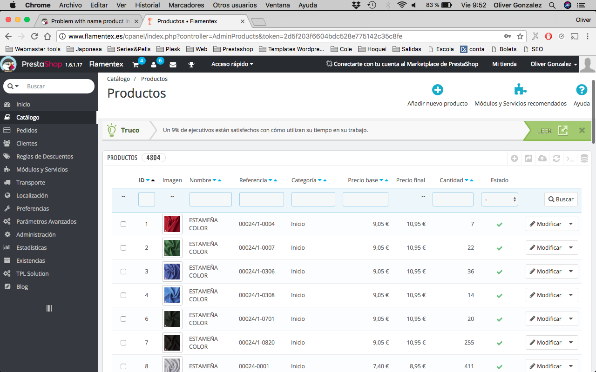Image resolution: width=596 pixels, height=372 pixels.
Task: Open the Estado filter dropdown
Action: tap(499, 199)
